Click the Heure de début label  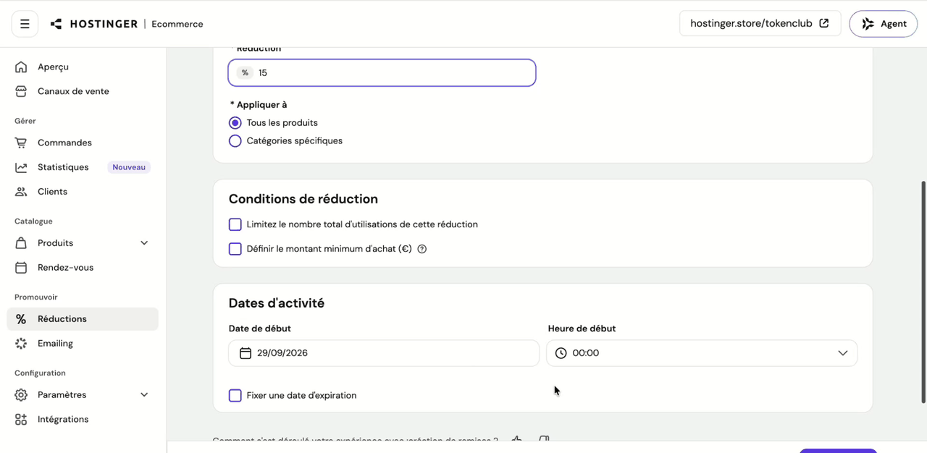click(582, 329)
